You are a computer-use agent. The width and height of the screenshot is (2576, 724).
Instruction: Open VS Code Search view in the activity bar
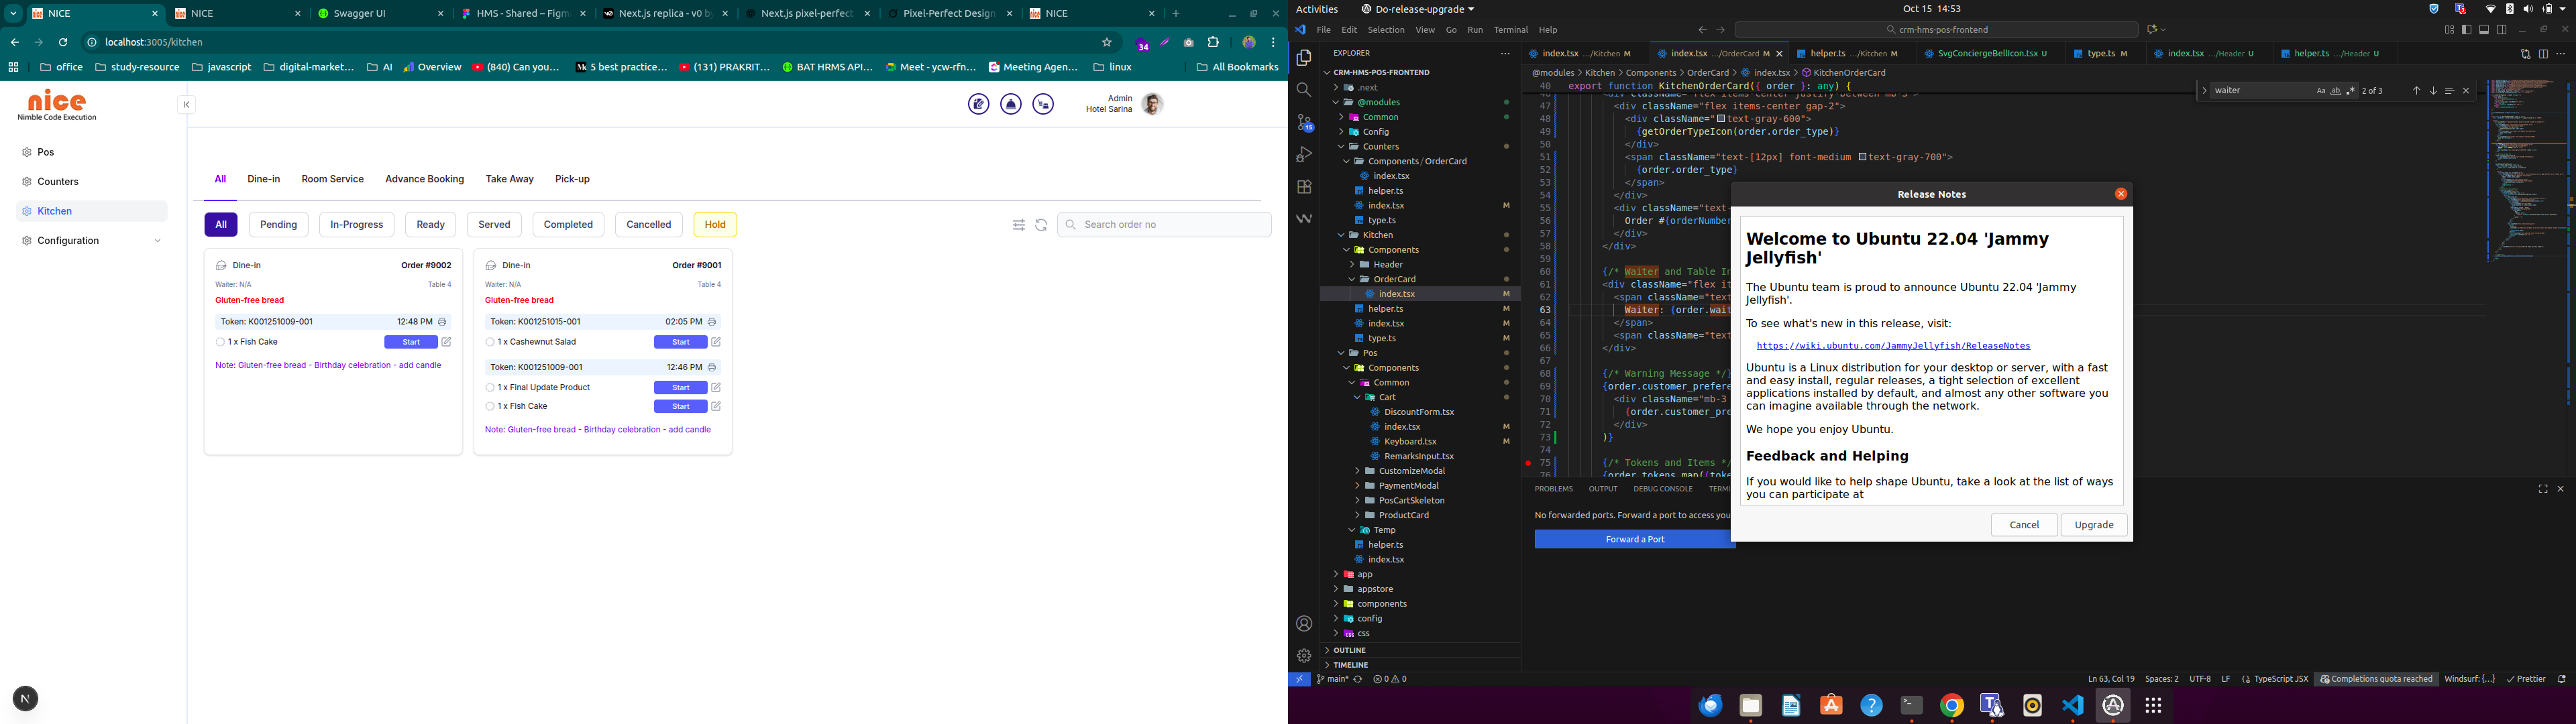coord(1304,91)
